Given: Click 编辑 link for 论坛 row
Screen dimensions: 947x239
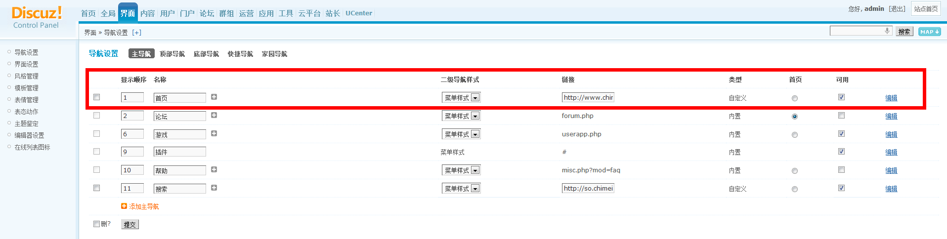Looking at the screenshot, I should 891,116.
